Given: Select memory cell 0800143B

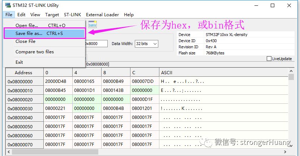Looking at the screenshot, I should (x=116, y=90).
